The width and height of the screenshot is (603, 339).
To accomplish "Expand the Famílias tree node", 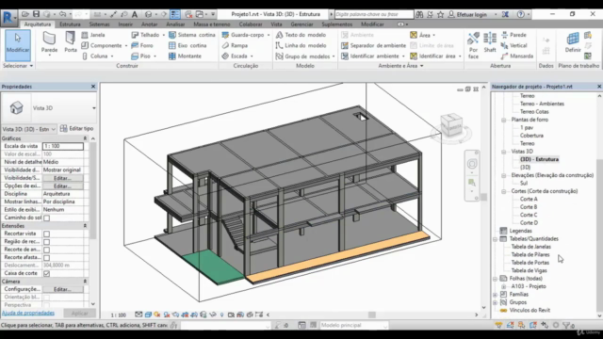I will [496, 295].
